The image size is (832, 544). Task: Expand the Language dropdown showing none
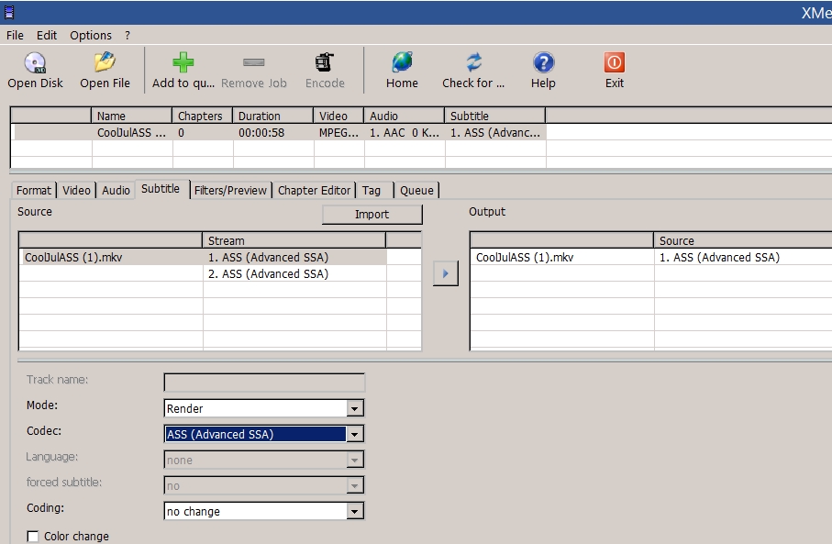354,460
